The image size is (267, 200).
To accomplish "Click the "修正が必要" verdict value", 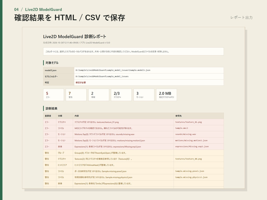I will [81, 83].
